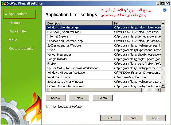This screenshot has width=171, height=125.
Task: Minimize the Firewall settings window
Action: (x=158, y=3)
